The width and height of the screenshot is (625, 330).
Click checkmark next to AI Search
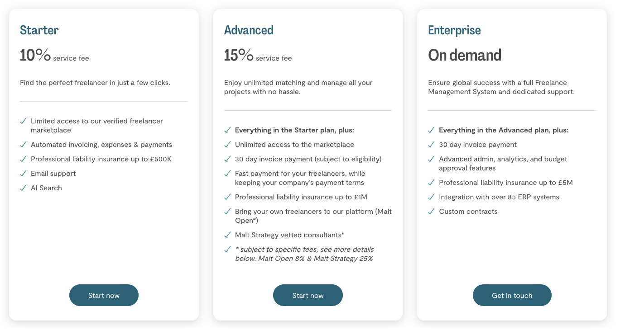pos(23,188)
